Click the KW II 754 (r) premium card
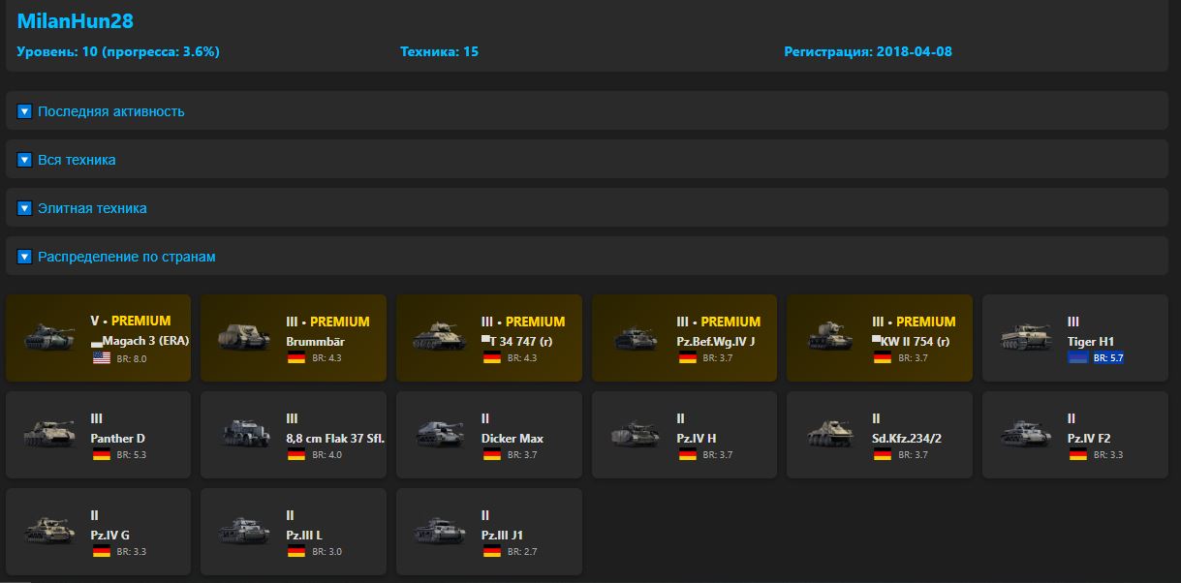1181x583 pixels. tap(879, 338)
